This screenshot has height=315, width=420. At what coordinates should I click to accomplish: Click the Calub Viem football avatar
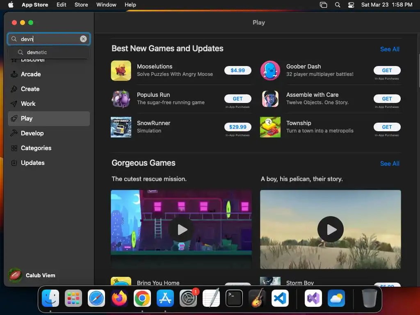(15, 275)
